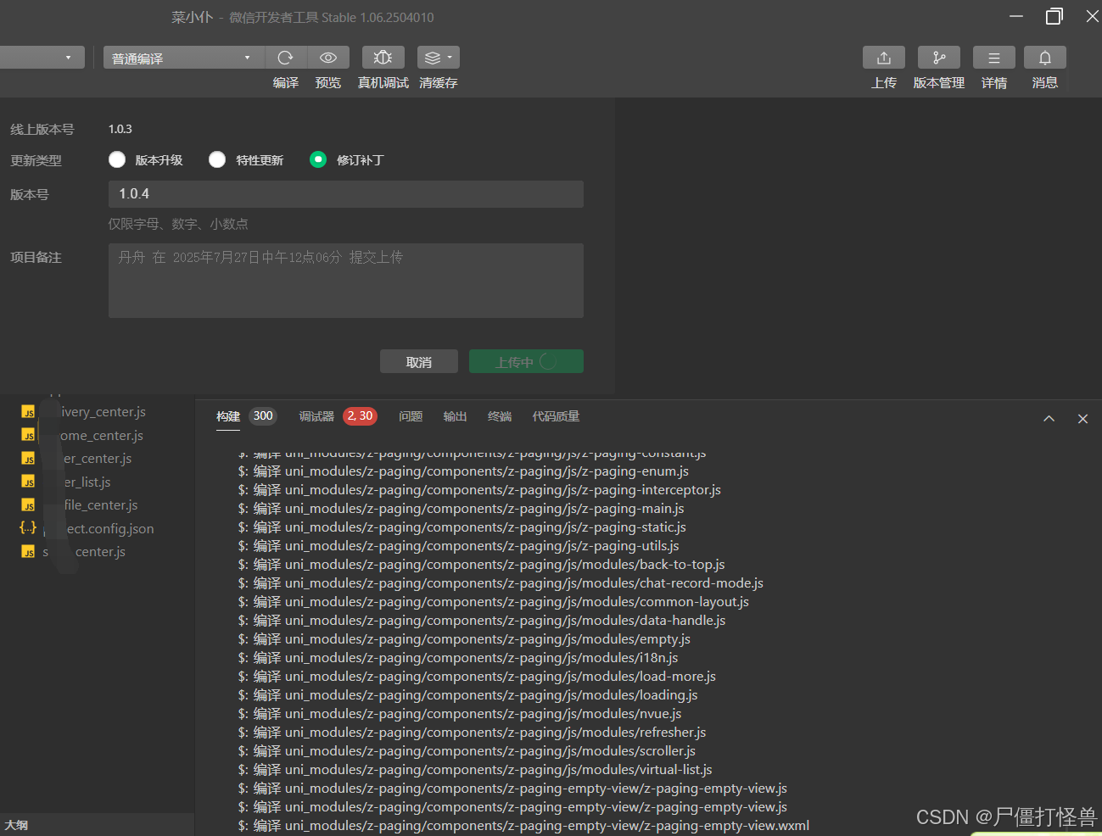
Task: Click log line z-paging-empty-view.wxml
Action: 523,826
